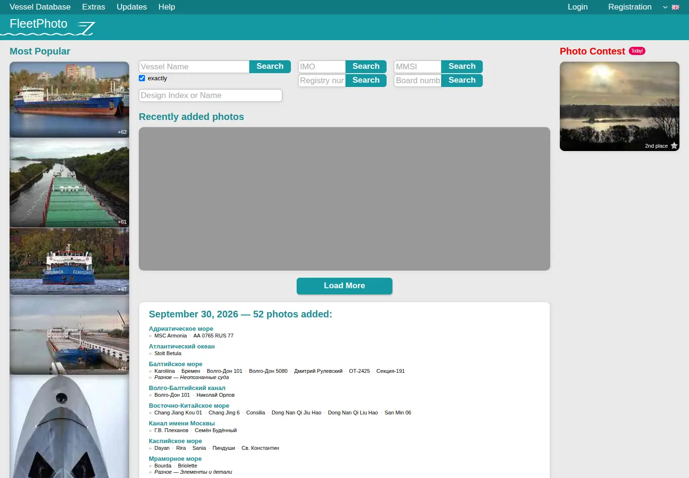Open the Chang Jiang Kou 01 link
Screen dimensions: 689x478
click(178, 413)
